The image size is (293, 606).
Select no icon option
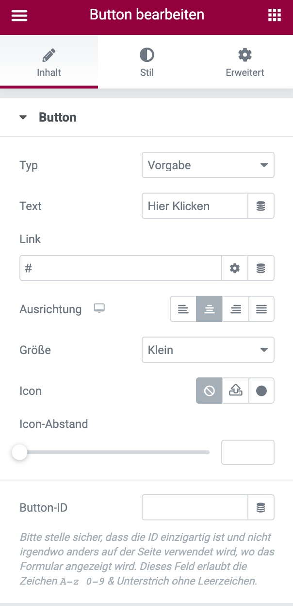[209, 391]
